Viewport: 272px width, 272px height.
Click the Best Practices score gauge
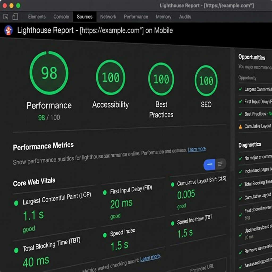[161, 79]
